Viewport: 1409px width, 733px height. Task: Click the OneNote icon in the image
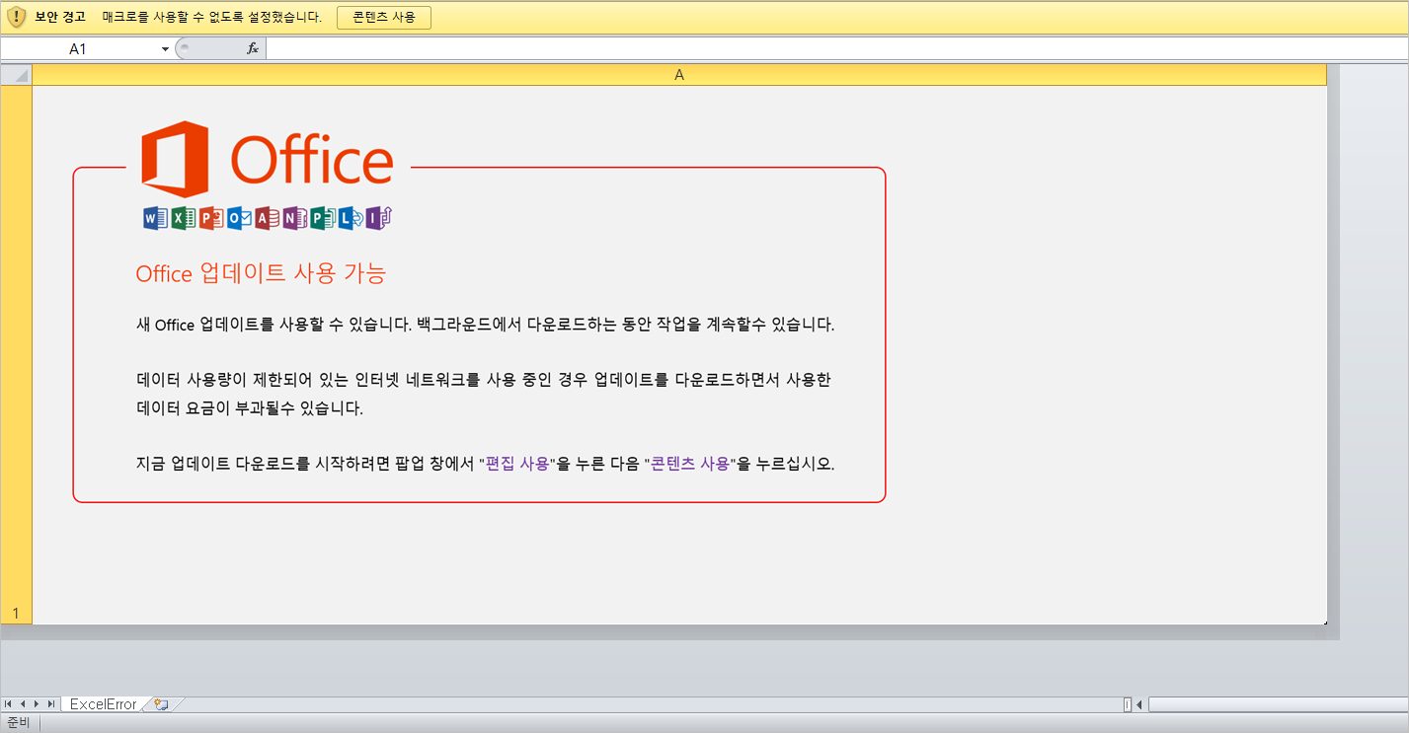pyautogui.click(x=294, y=218)
